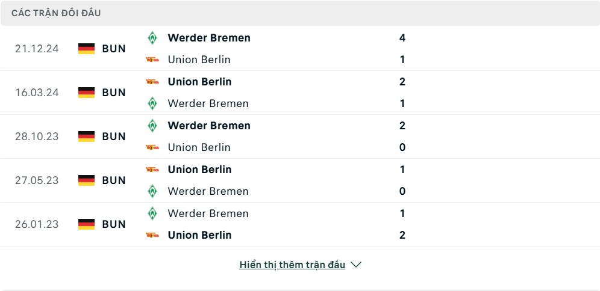Screen dimensions: 600x291
Task: Open BUN league label for 28.10.23 match
Action: [x=114, y=136]
